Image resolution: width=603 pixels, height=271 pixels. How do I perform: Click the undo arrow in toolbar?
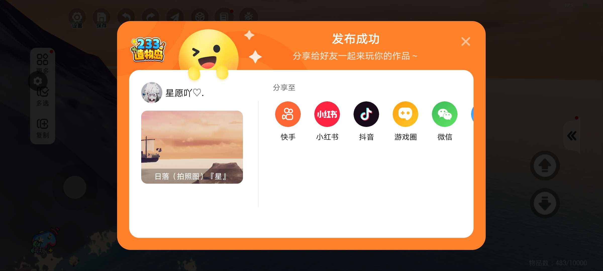click(x=126, y=17)
